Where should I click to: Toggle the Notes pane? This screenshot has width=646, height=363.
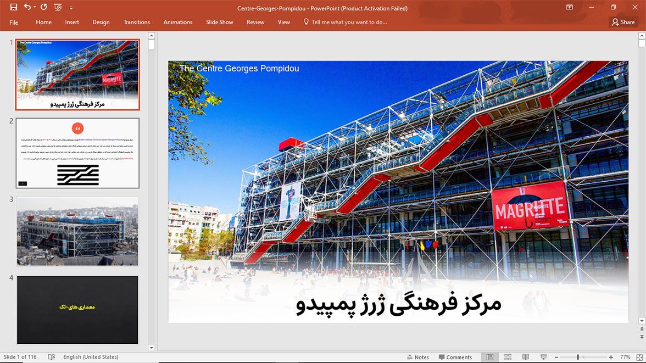click(417, 357)
